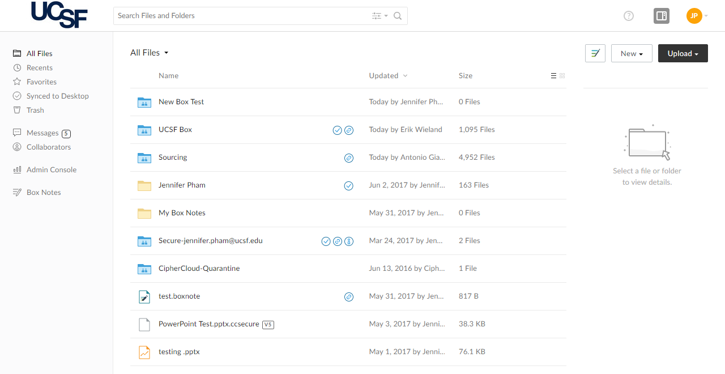Image resolution: width=725 pixels, height=374 pixels.
Task: Open the Upload dropdown button
Action: pos(683,53)
